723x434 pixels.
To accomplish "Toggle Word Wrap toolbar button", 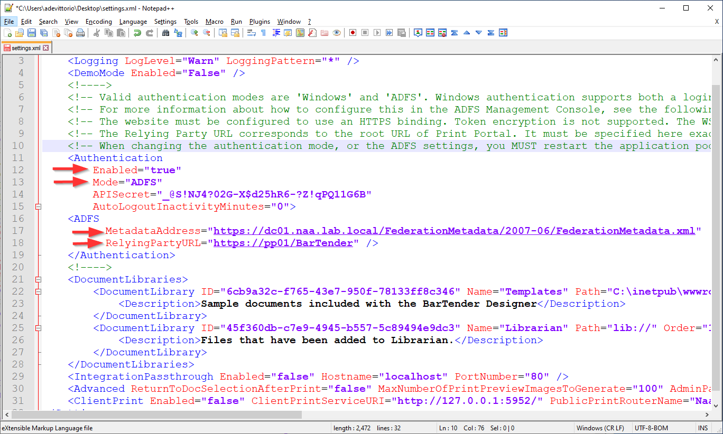I will tap(251, 33).
